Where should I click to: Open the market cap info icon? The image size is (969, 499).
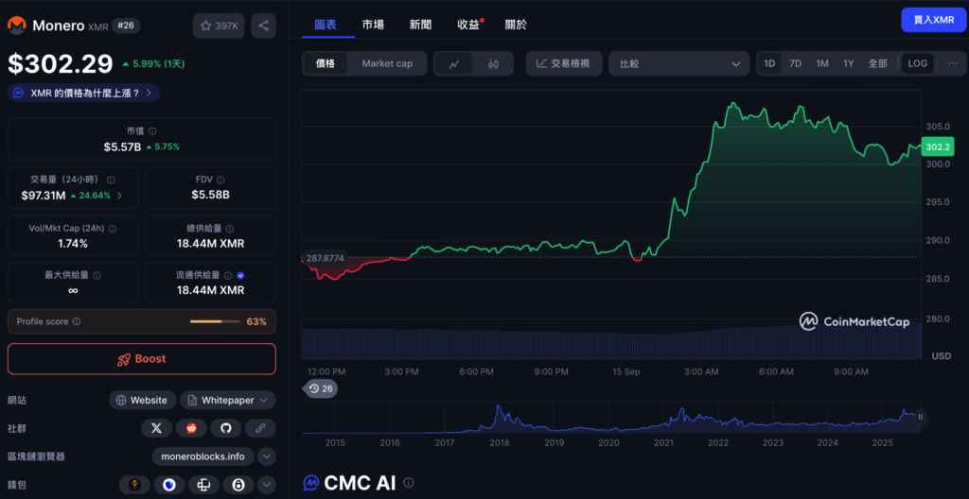point(152,131)
